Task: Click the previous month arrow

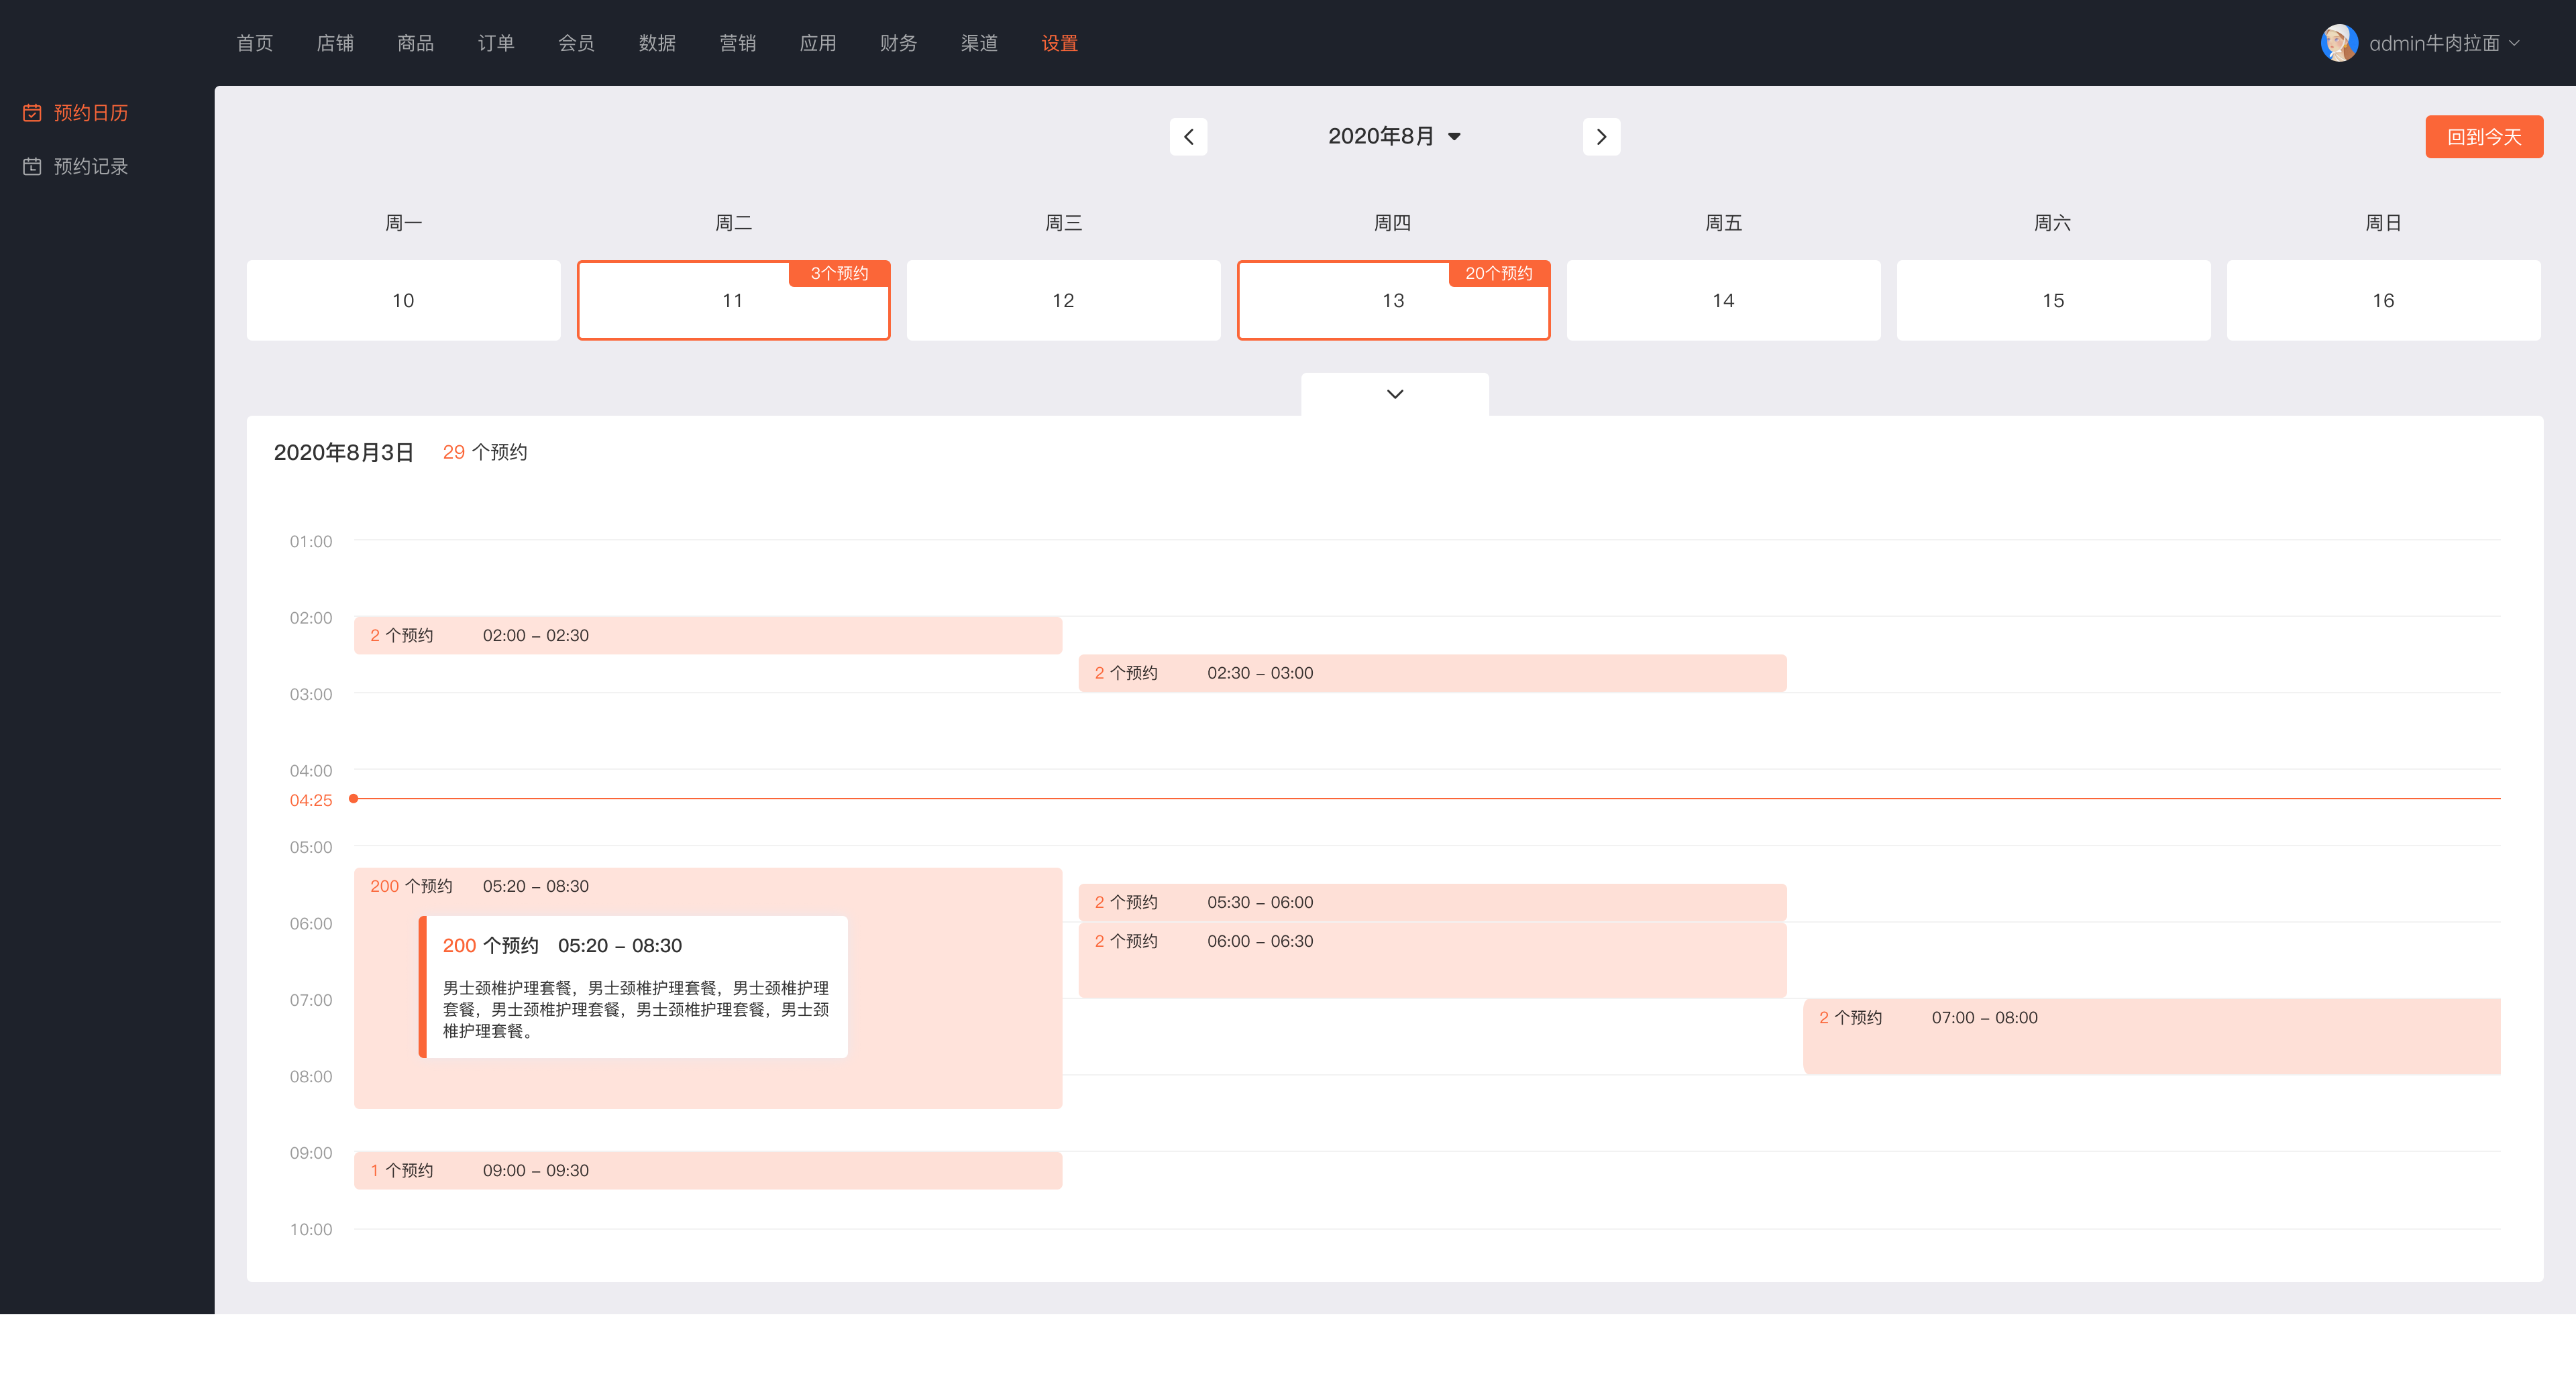Action: coord(1188,137)
